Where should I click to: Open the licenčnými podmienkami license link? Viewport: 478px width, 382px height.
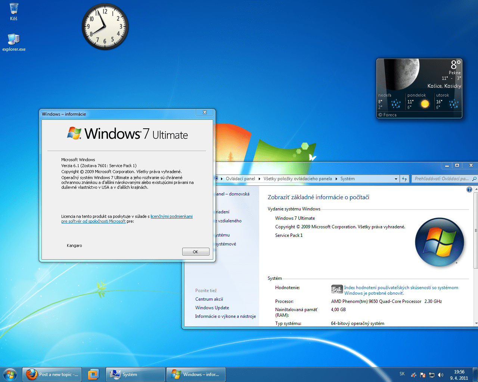click(x=171, y=216)
